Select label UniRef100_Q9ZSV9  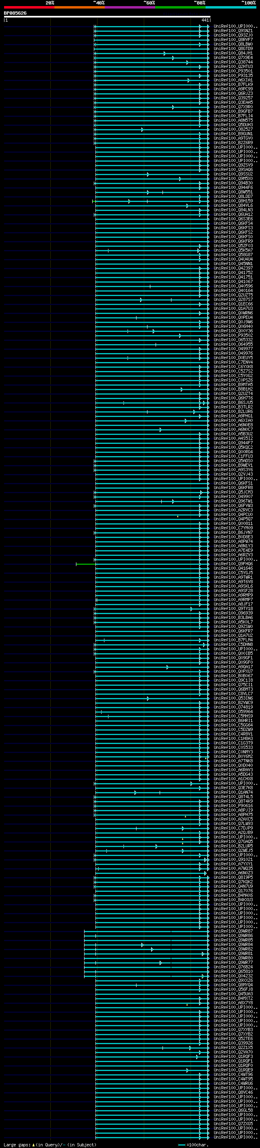(233, 165)
